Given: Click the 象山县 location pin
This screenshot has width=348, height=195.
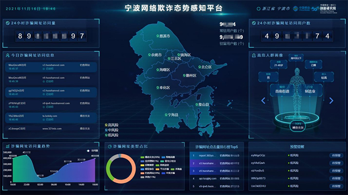Looking at the screenshot, I should point(196,104).
